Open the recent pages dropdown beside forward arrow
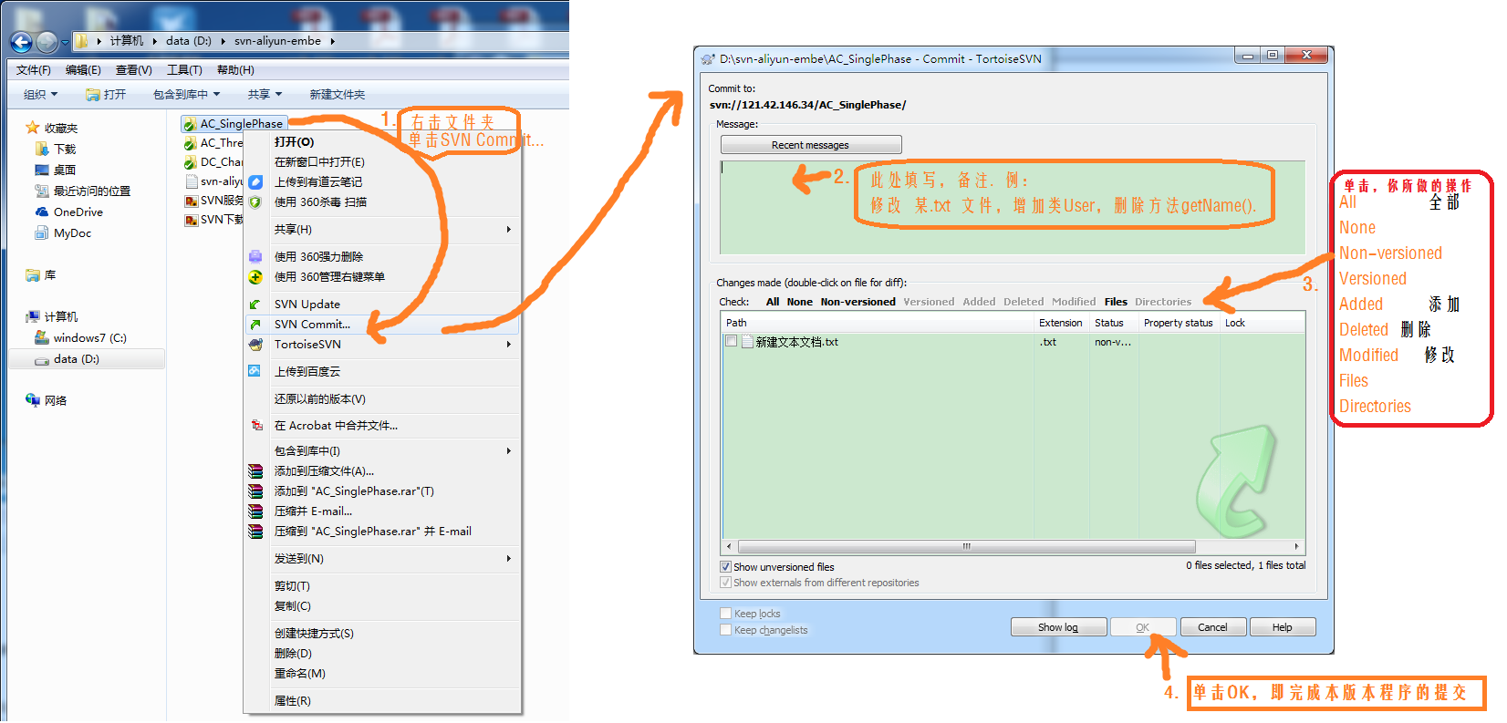Image resolution: width=1507 pixels, height=723 pixels. 66,42
